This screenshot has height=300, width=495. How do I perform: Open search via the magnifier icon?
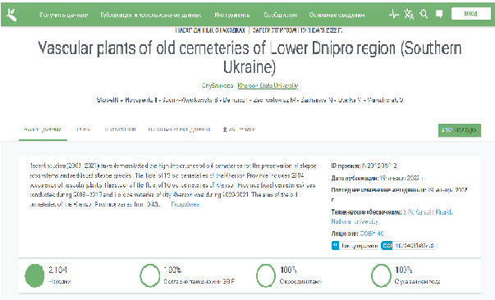[424, 14]
